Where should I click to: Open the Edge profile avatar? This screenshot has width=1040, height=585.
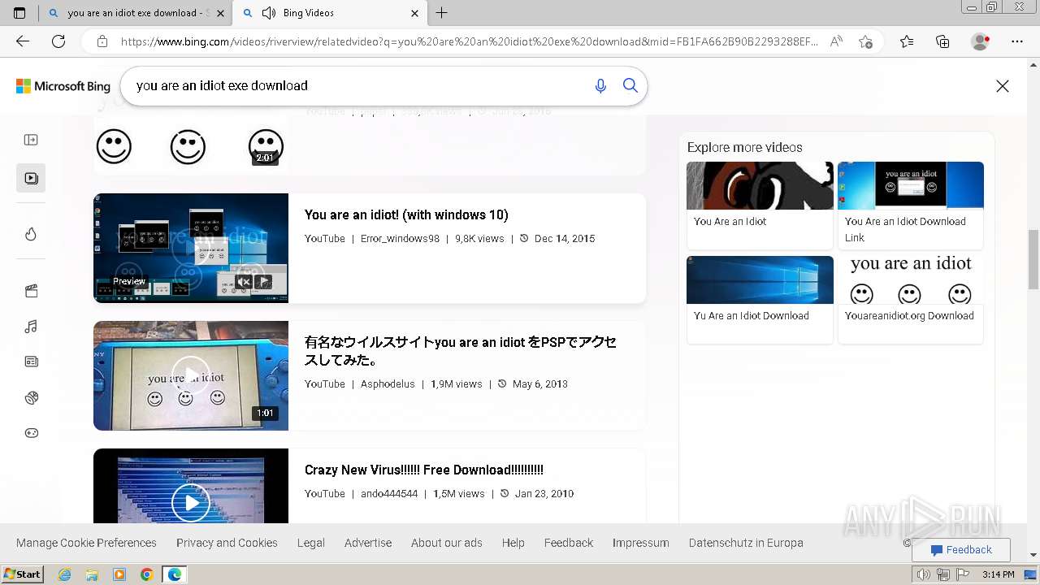(x=981, y=41)
